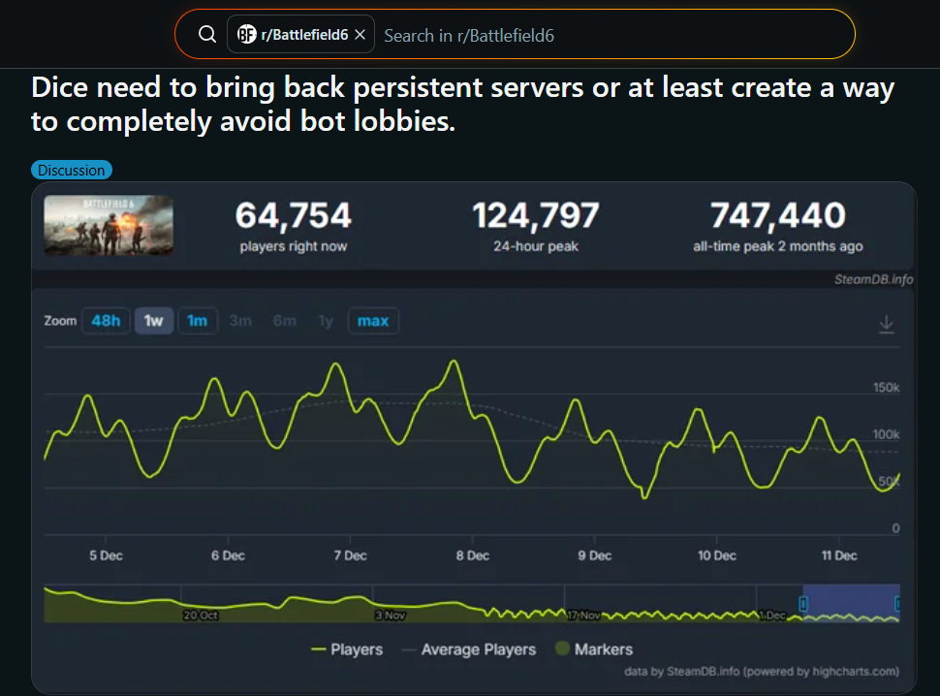
Task: Set chart zoom to max
Action: coord(373,321)
